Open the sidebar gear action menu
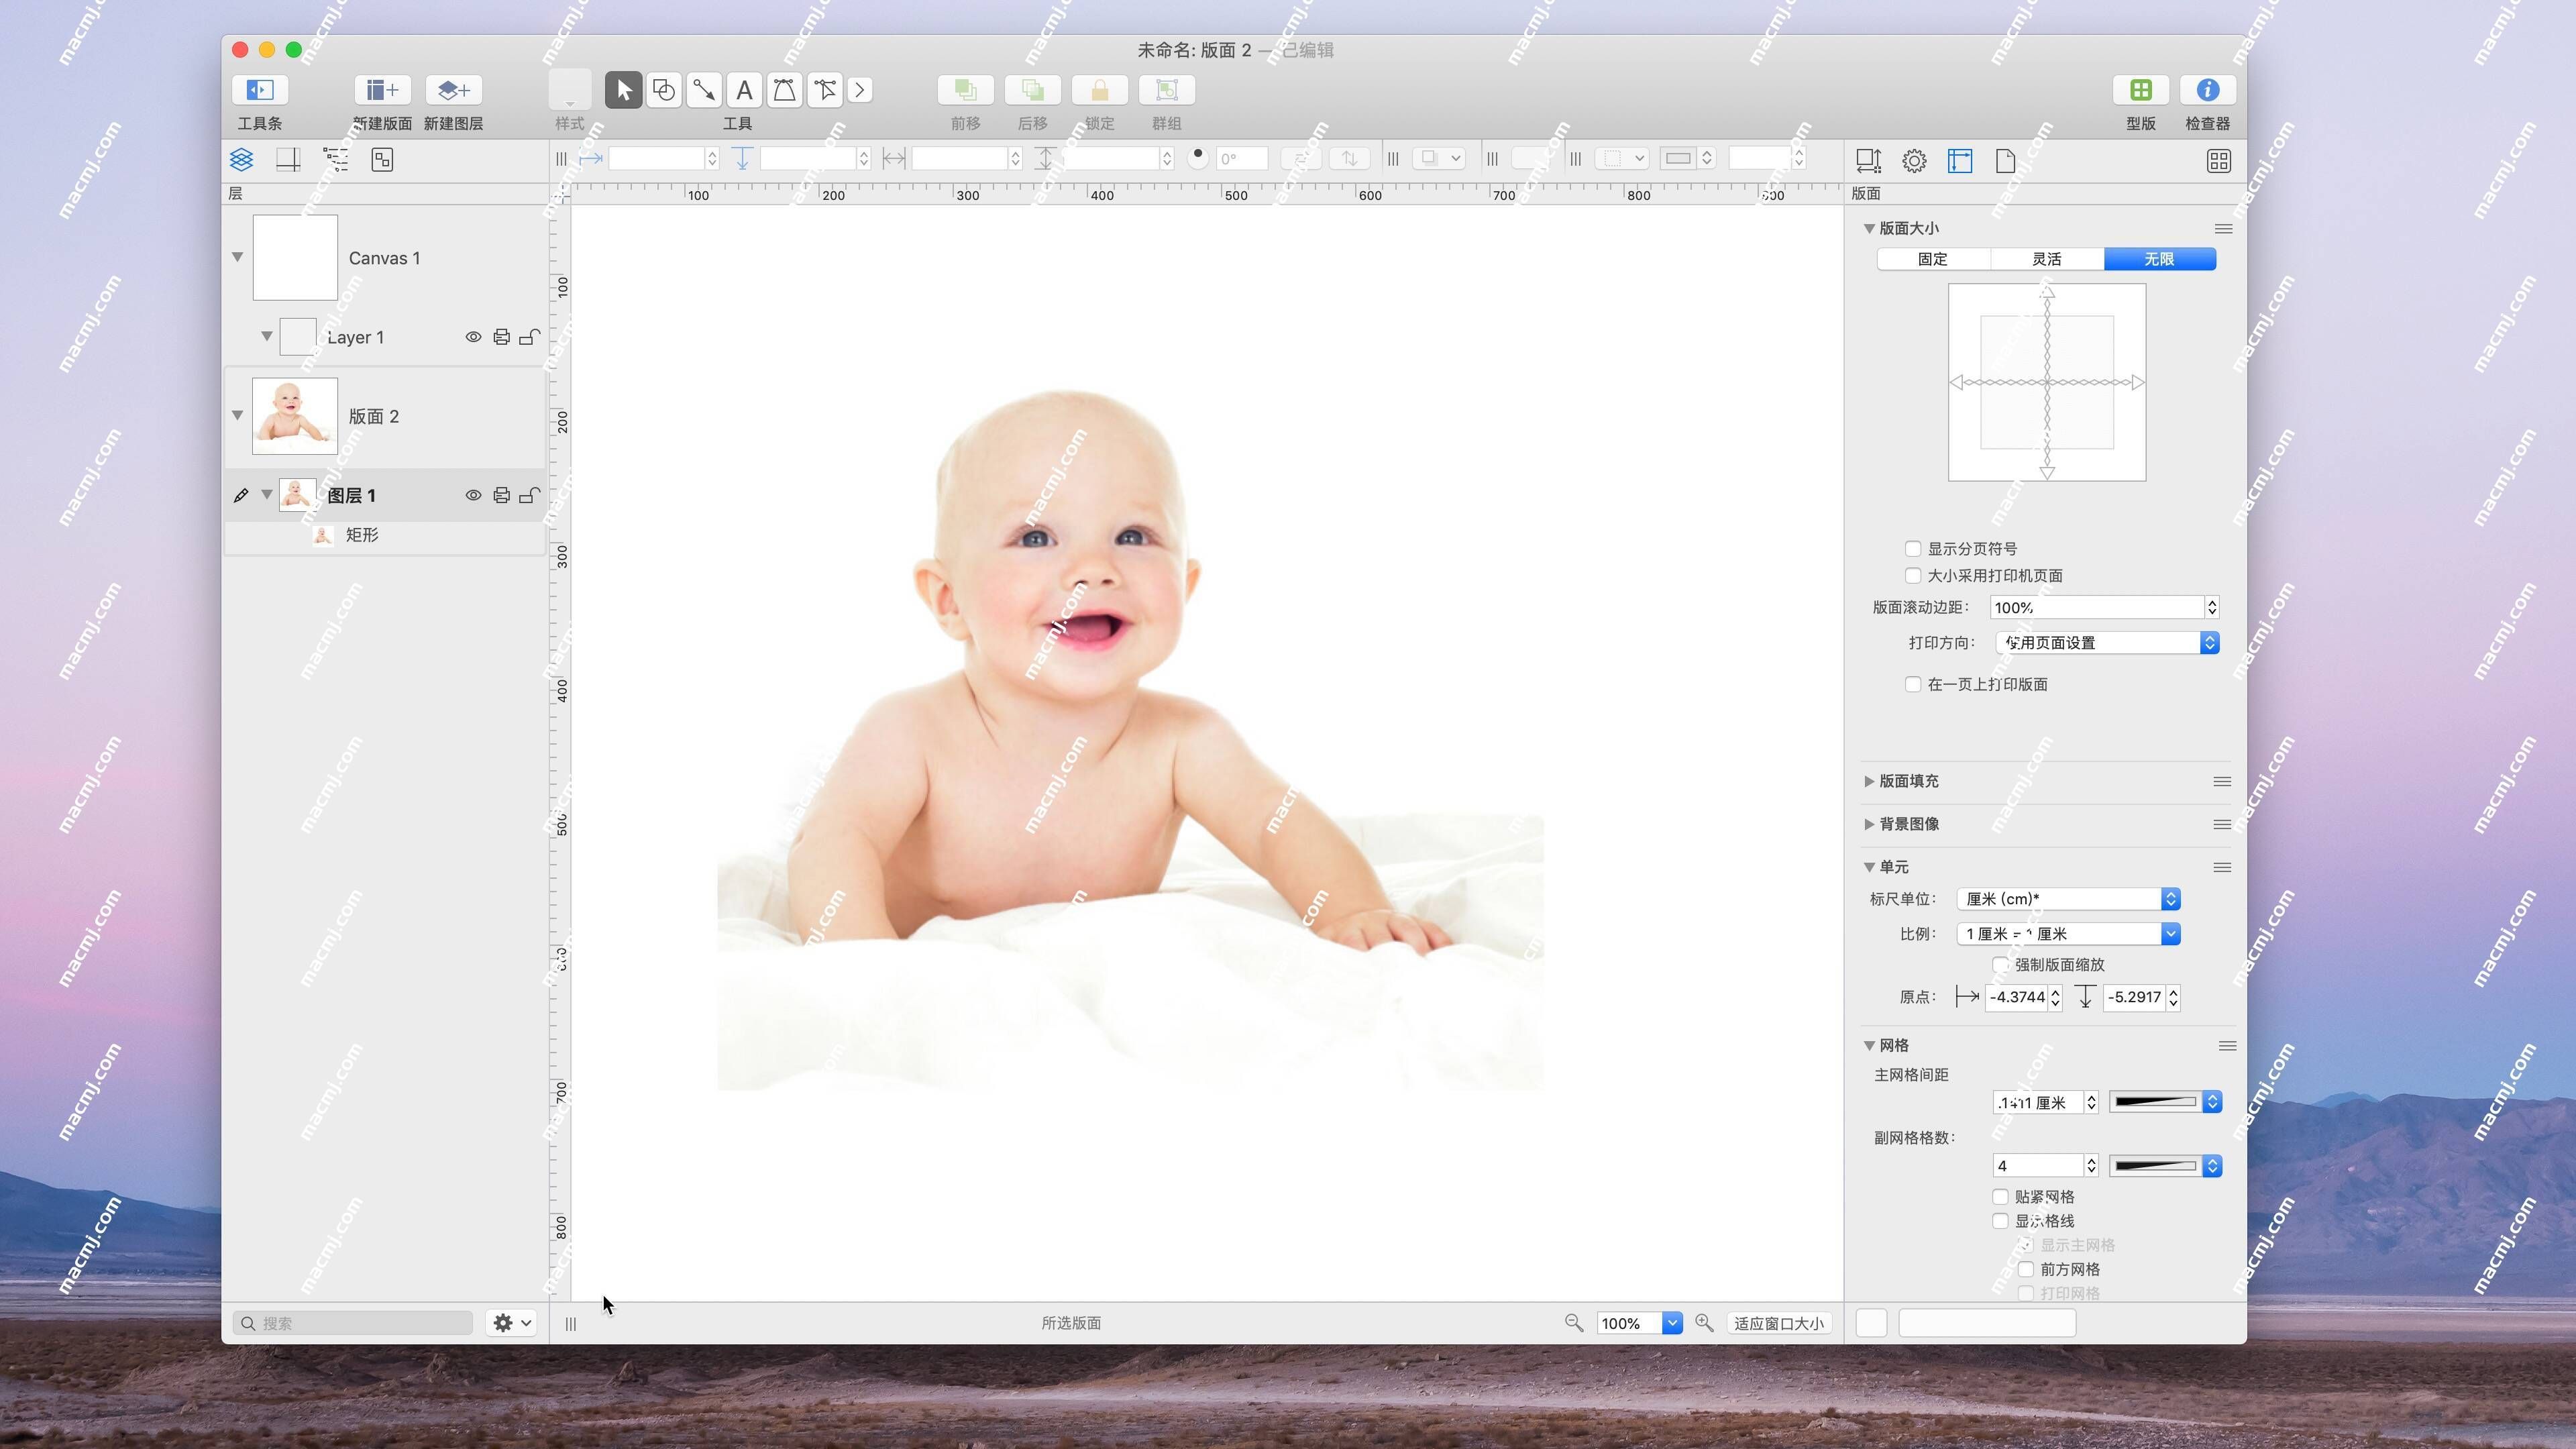 pyautogui.click(x=512, y=1323)
